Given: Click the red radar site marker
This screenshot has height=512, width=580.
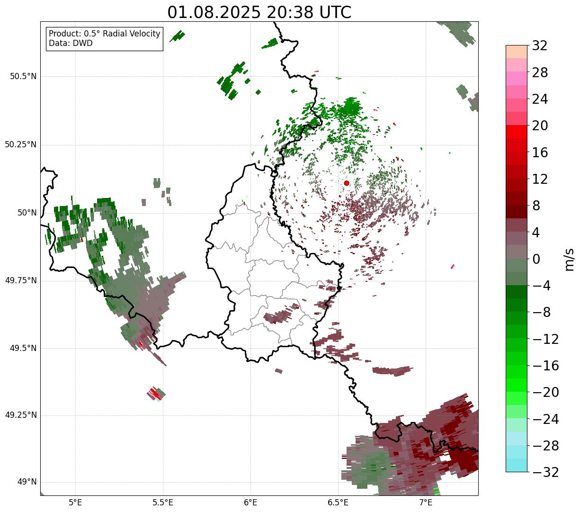Looking at the screenshot, I should click(347, 183).
